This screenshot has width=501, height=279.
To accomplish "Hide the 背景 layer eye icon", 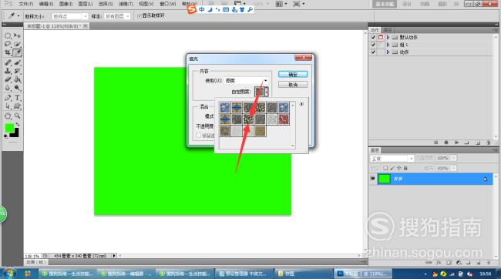I will click(372, 179).
